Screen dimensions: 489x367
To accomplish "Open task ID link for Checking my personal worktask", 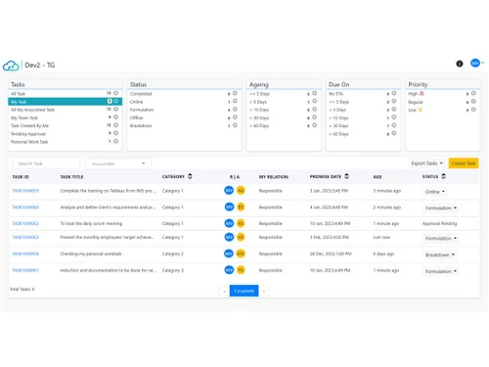I will pos(25,253).
